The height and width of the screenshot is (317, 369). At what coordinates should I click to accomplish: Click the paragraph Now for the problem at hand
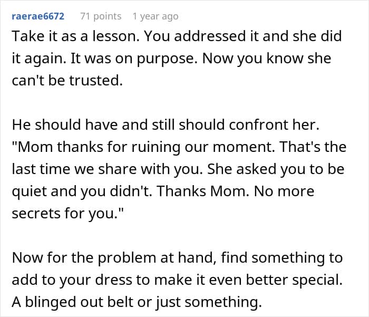[177, 280]
